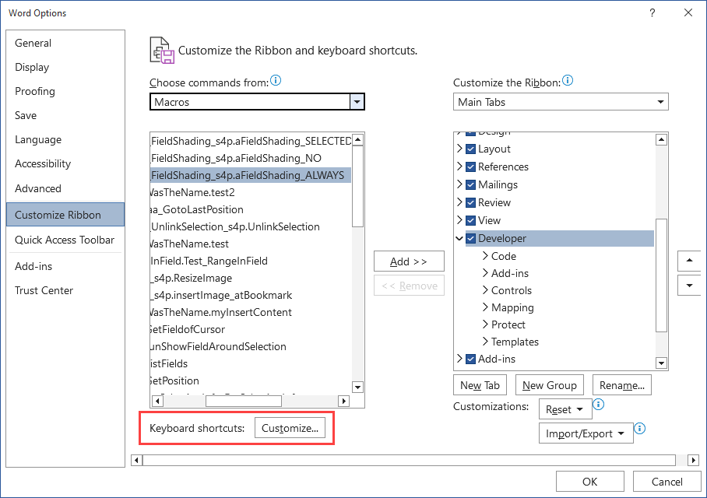Image resolution: width=707 pixels, height=498 pixels.
Task: Click macro list scroll down arrow
Action: tap(357, 387)
